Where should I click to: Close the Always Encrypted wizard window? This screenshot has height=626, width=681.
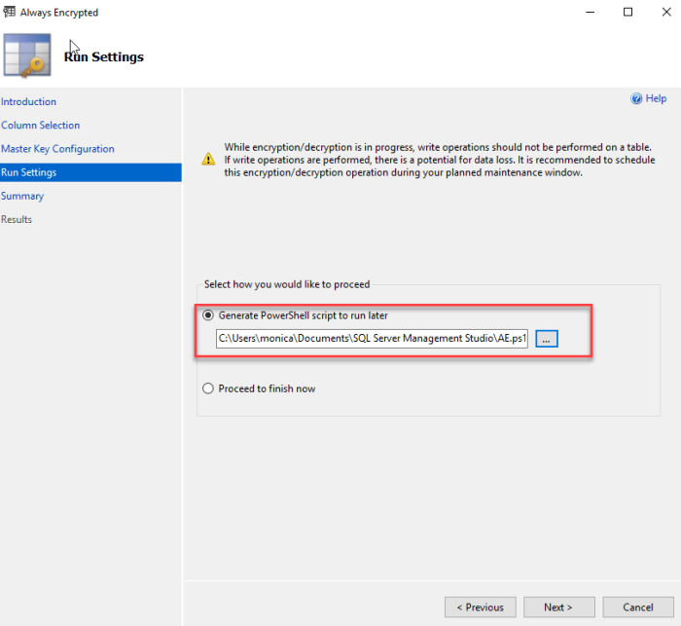[x=664, y=13]
